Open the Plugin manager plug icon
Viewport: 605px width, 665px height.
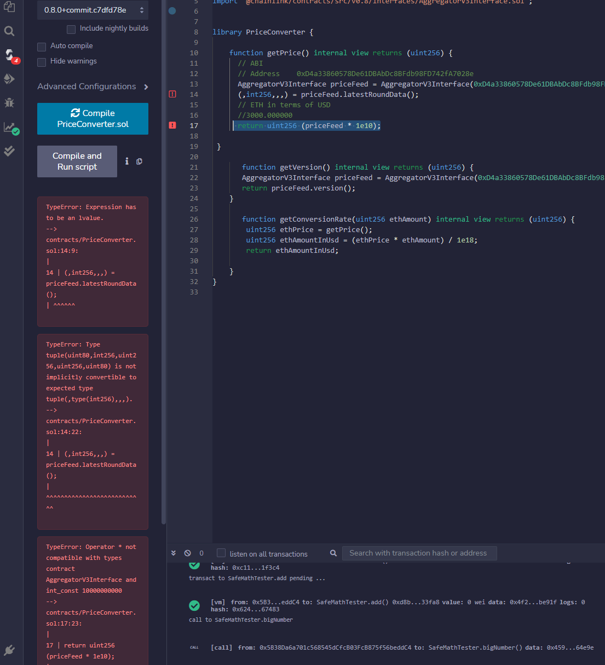tap(9, 650)
